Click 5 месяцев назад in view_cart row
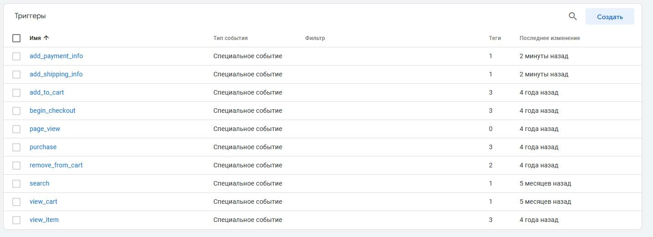Image resolution: width=653 pixels, height=237 pixels. tap(545, 202)
